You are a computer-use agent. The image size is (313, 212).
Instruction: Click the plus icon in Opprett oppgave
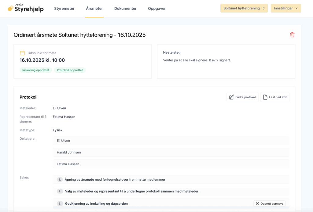click(x=257, y=203)
